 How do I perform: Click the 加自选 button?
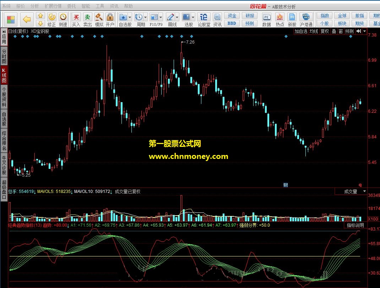click(x=301, y=31)
